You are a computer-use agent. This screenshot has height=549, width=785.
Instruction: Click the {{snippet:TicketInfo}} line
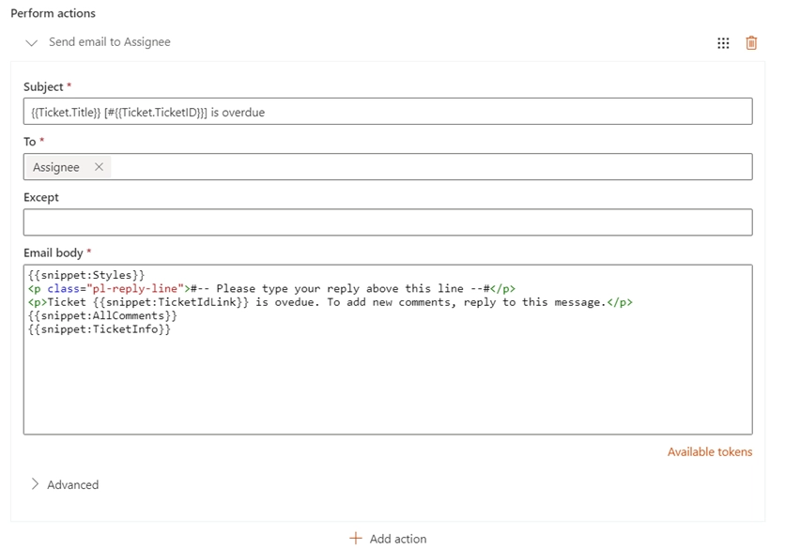pos(100,329)
